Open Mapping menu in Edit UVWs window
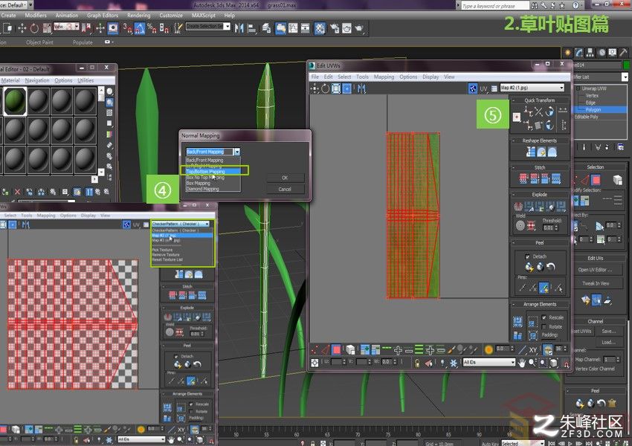This screenshot has height=446, width=632. click(x=384, y=77)
